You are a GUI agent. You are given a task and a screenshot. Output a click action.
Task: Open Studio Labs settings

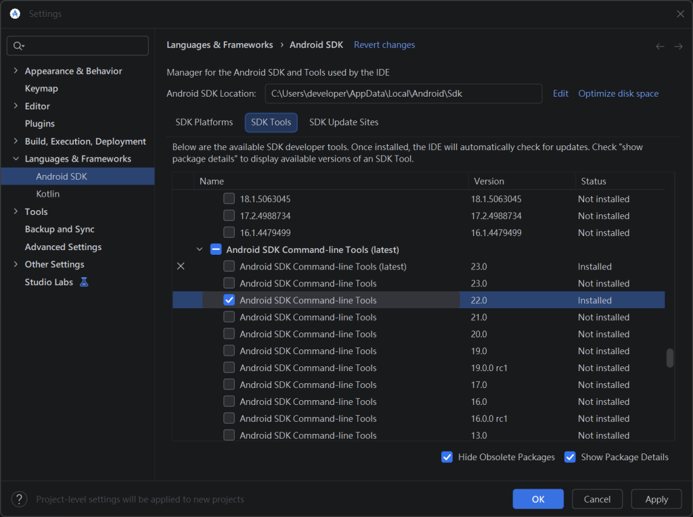click(49, 282)
